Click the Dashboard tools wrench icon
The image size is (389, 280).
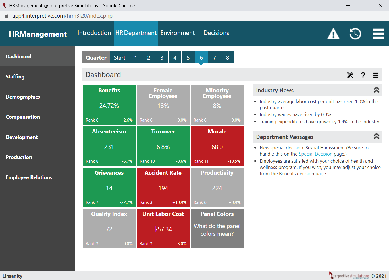[350, 75]
